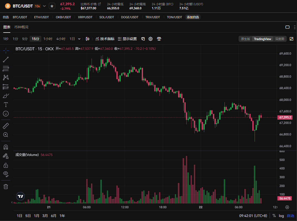Open the emoji sticker tool

pyautogui.click(x=6, y=114)
